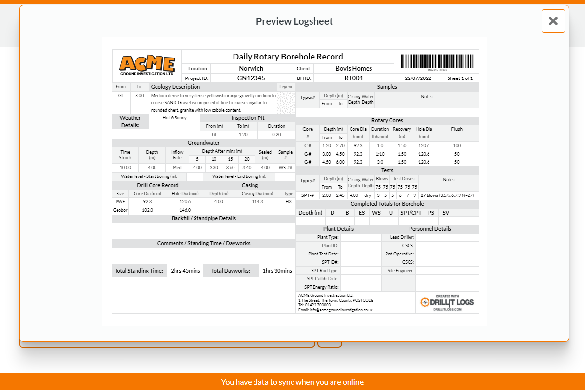This screenshot has width=585, height=390.
Task: Click the Personnel Details header
Action: (430, 229)
